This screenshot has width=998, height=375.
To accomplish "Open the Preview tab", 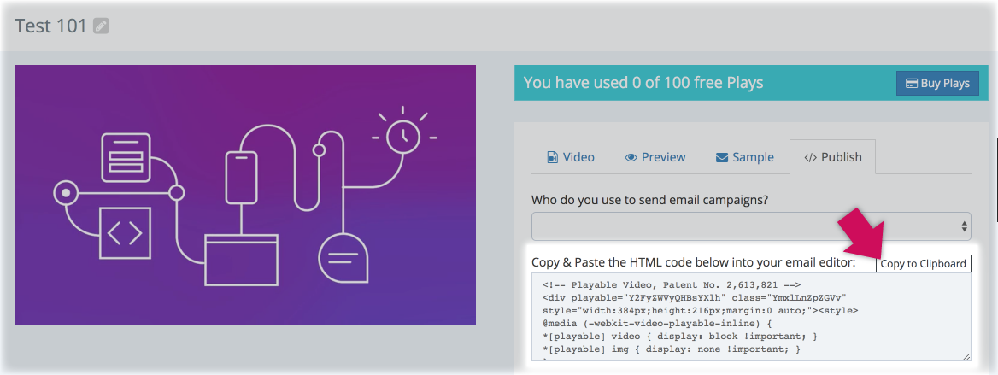I will click(x=655, y=157).
